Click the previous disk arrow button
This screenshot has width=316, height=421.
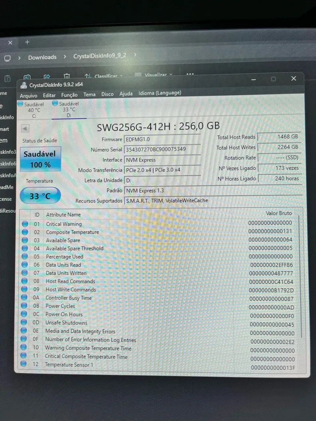point(25,128)
